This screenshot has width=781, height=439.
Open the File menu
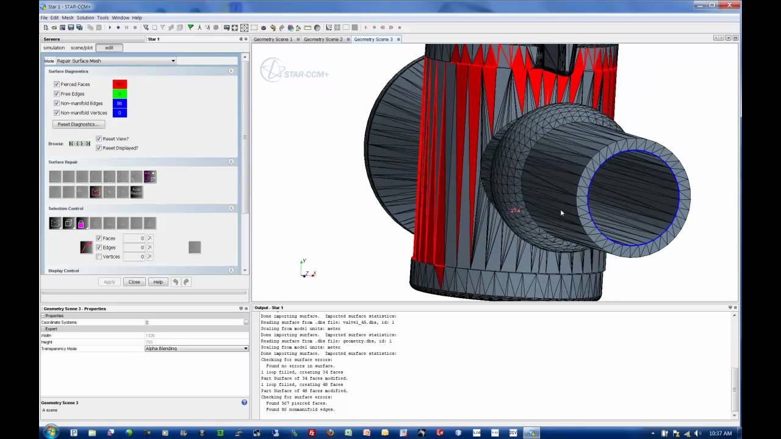44,18
